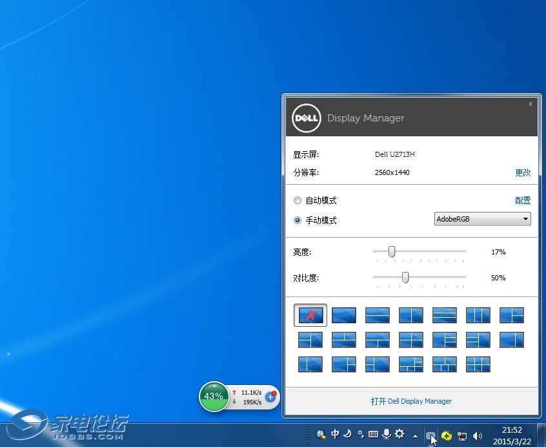Click 打开 Dell Display Manager link
This screenshot has width=546, height=447.
point(411,401)
